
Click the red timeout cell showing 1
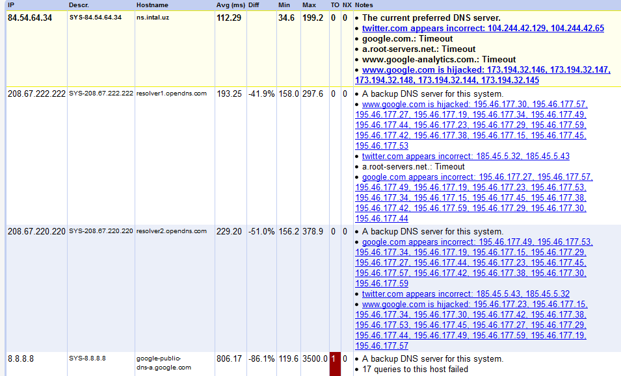[x=335, y=364]
